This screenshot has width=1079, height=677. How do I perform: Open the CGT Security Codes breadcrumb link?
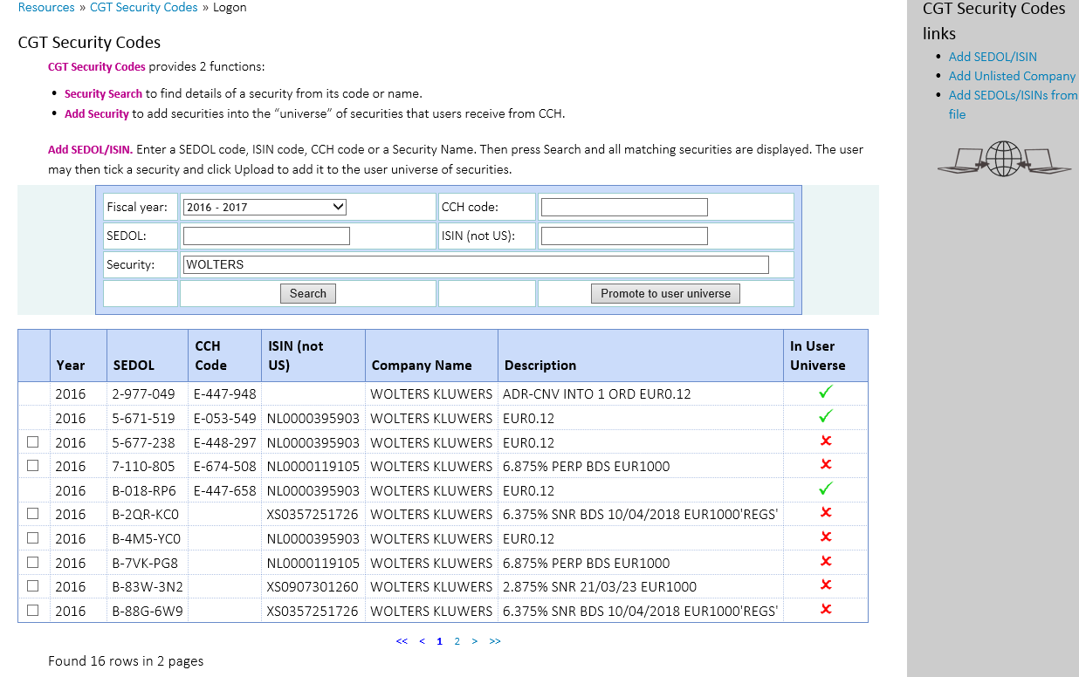tap(144, 7)
